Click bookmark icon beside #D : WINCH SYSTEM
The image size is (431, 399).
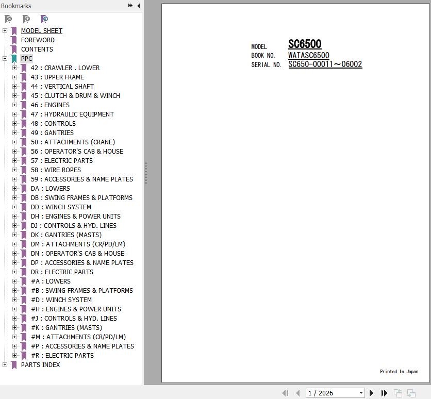24,300
